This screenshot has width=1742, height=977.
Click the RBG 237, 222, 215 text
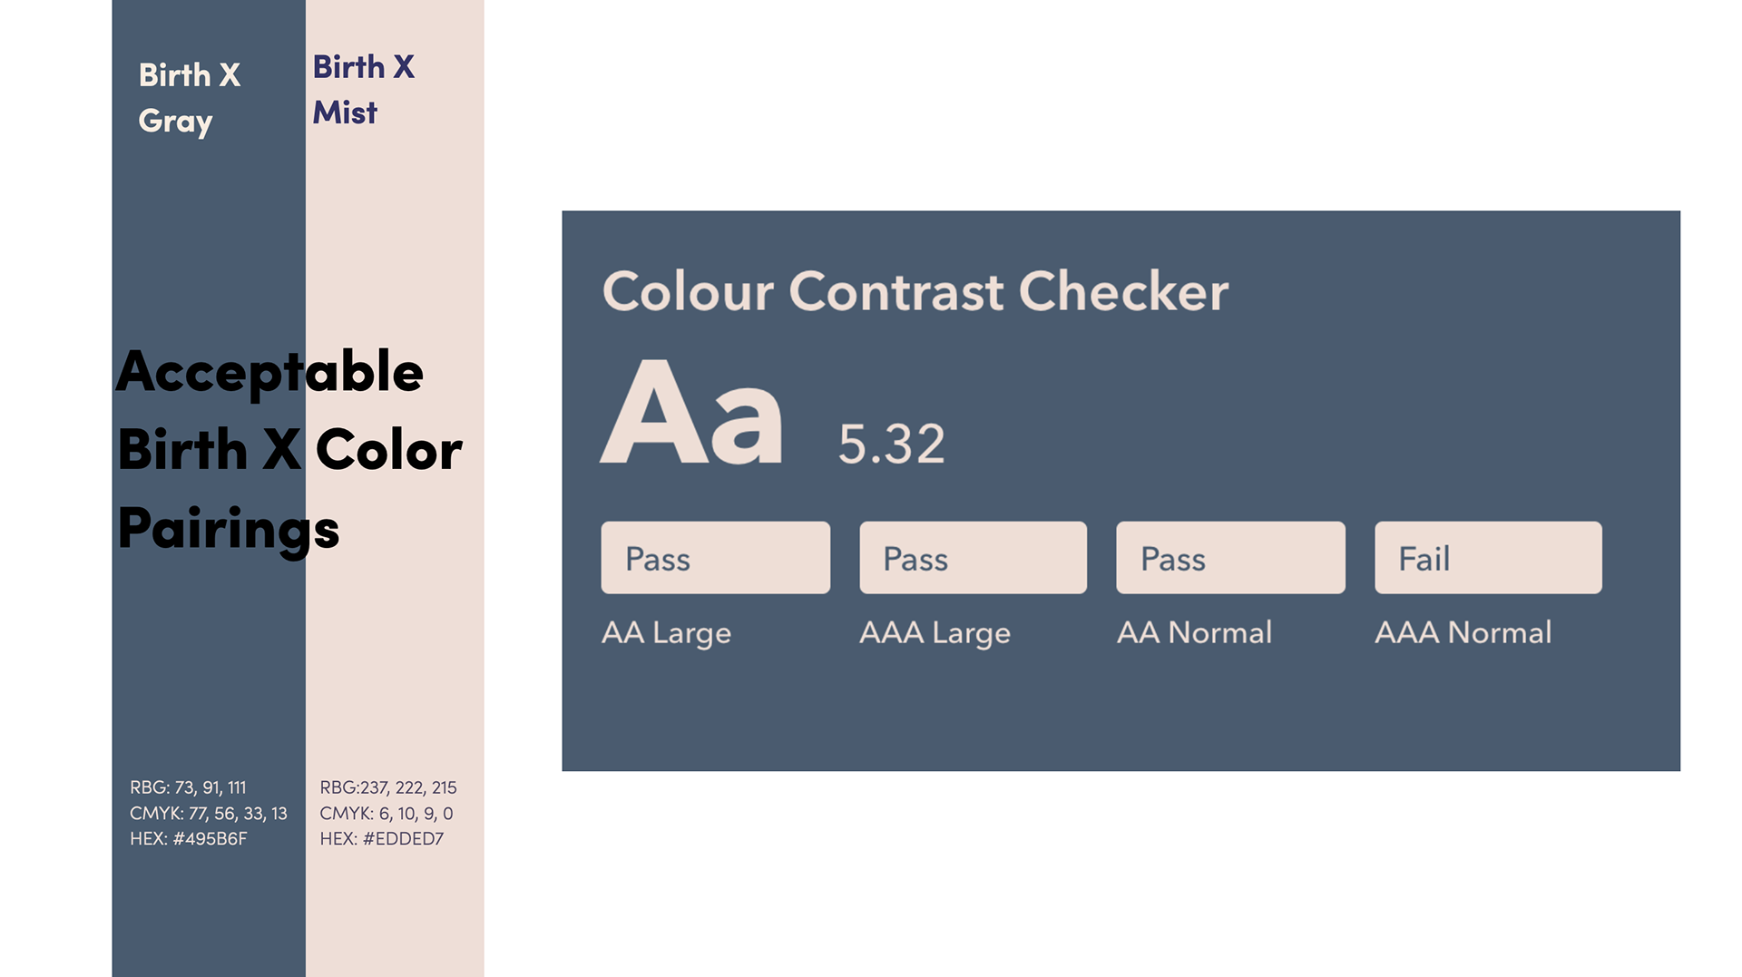(388, 787)
